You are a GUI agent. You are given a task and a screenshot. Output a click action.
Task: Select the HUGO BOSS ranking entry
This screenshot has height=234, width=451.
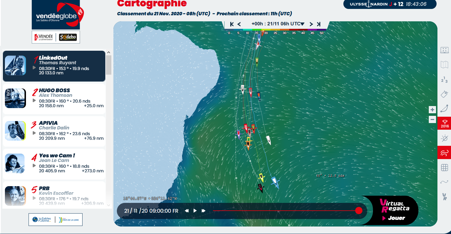pyautogui.click(x=54, y=99)
